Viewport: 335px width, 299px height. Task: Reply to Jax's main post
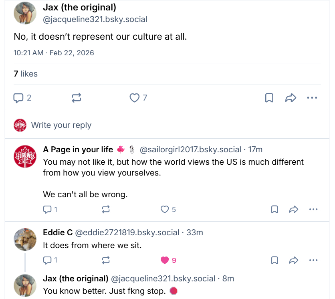(19, 98)
